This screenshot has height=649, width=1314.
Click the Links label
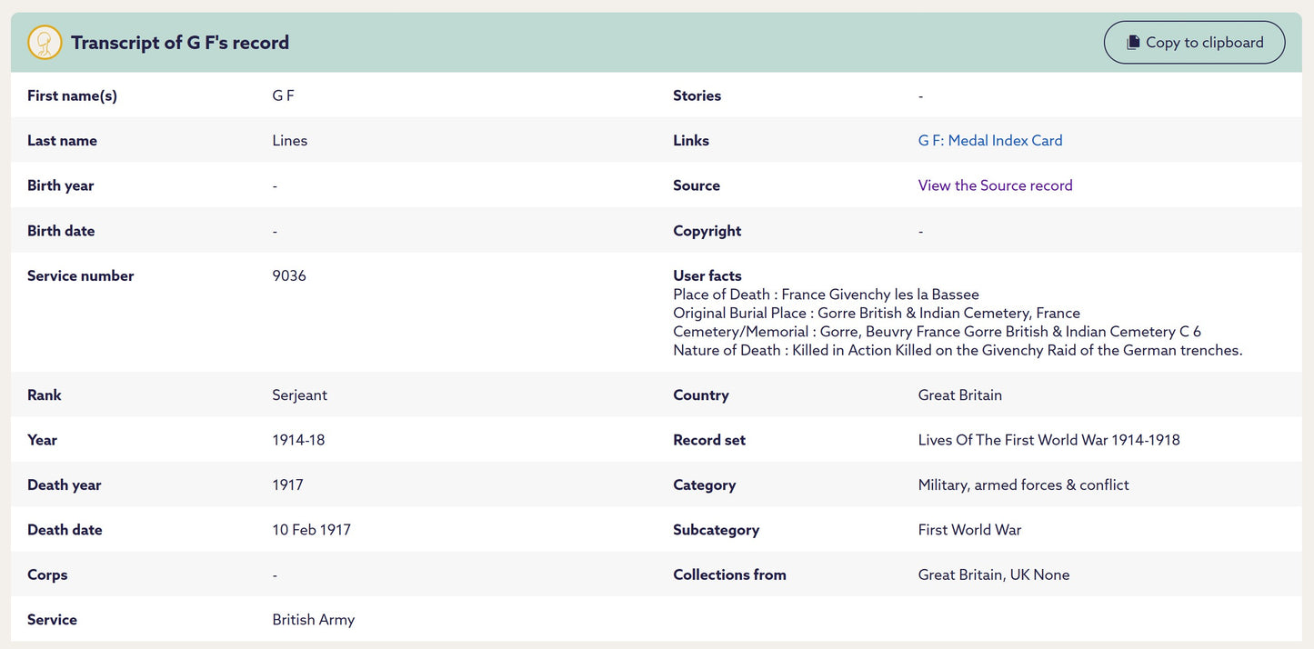click(x=691, y=141)
